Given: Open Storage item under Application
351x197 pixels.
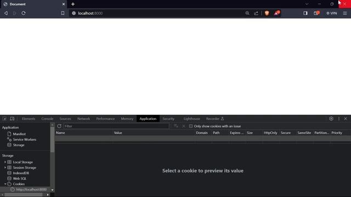Looking at the screenshot, I should tap(19, 145).
